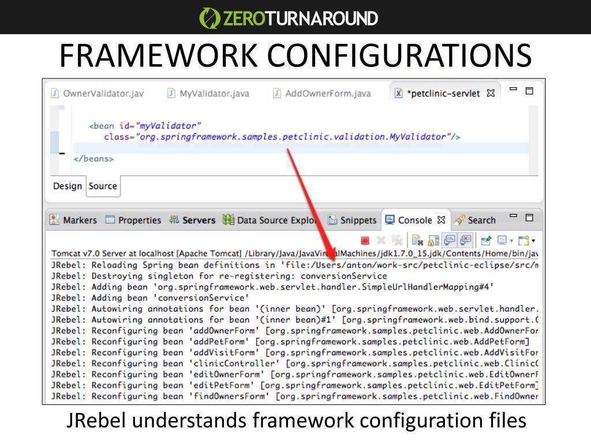Switch to the Search view tab
Image resolution: width=591 pixels, height=443 pixels.
475,220
